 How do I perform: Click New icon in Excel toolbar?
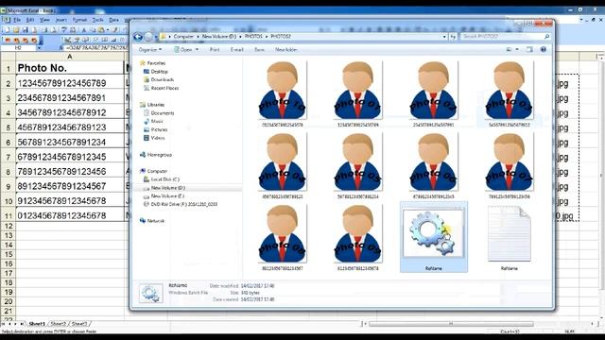(7, 29)
